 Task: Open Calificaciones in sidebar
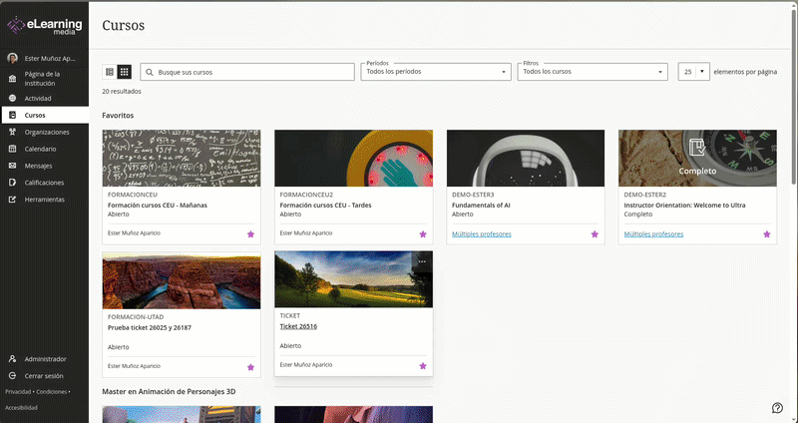[44, 183]
